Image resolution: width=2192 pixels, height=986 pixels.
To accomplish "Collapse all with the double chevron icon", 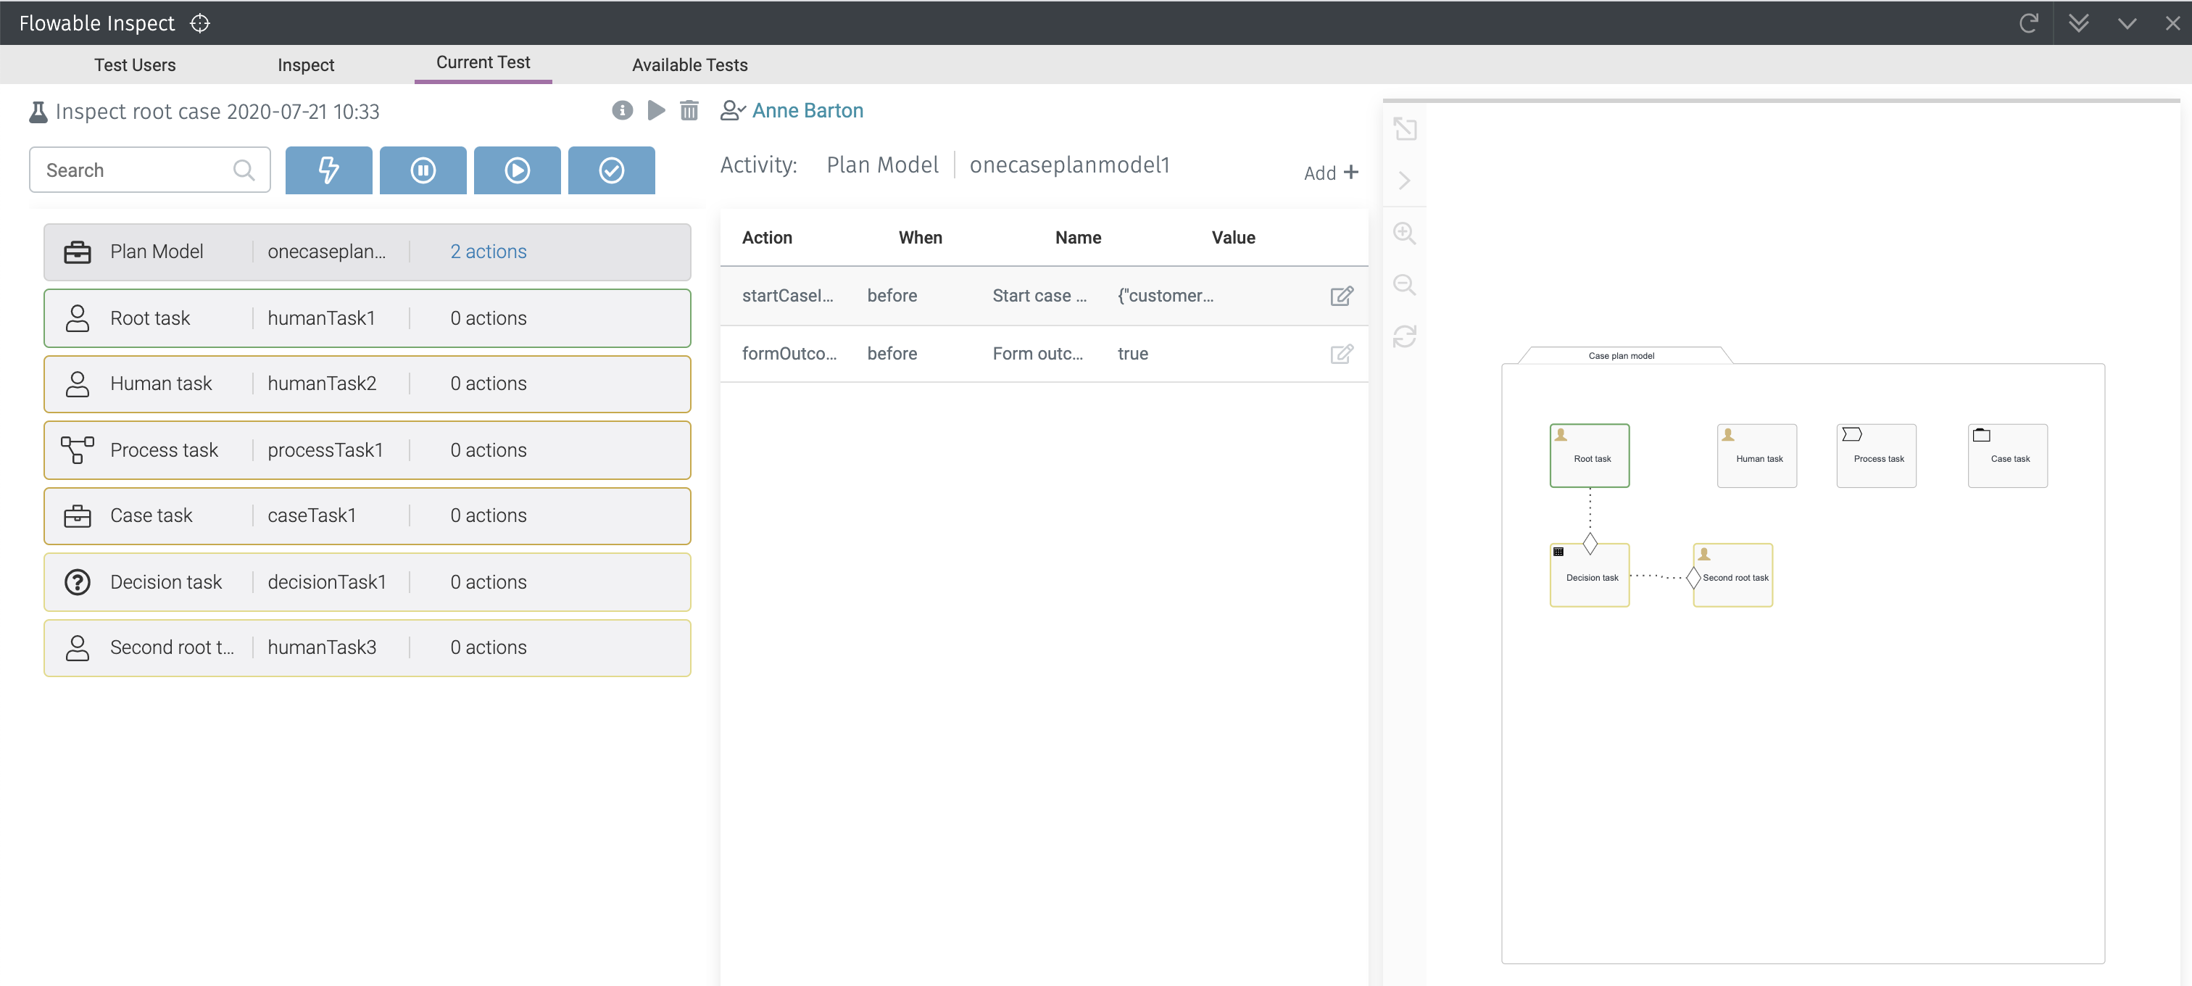I will pyautogui.click(x=2078, y=23).
